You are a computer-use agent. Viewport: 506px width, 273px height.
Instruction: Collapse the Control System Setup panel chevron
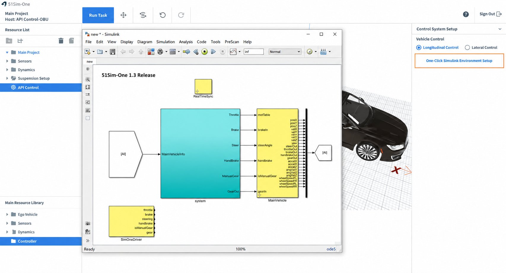point(500,29)
